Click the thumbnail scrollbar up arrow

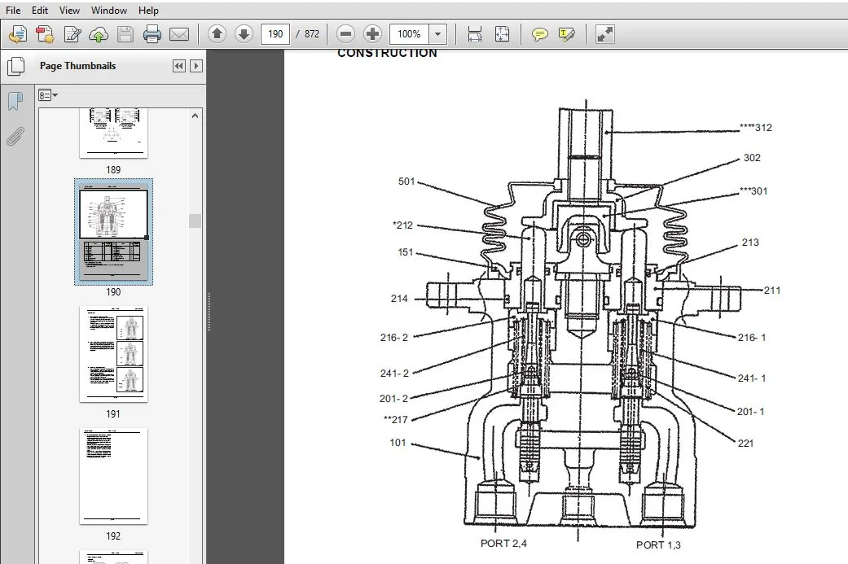196,116
